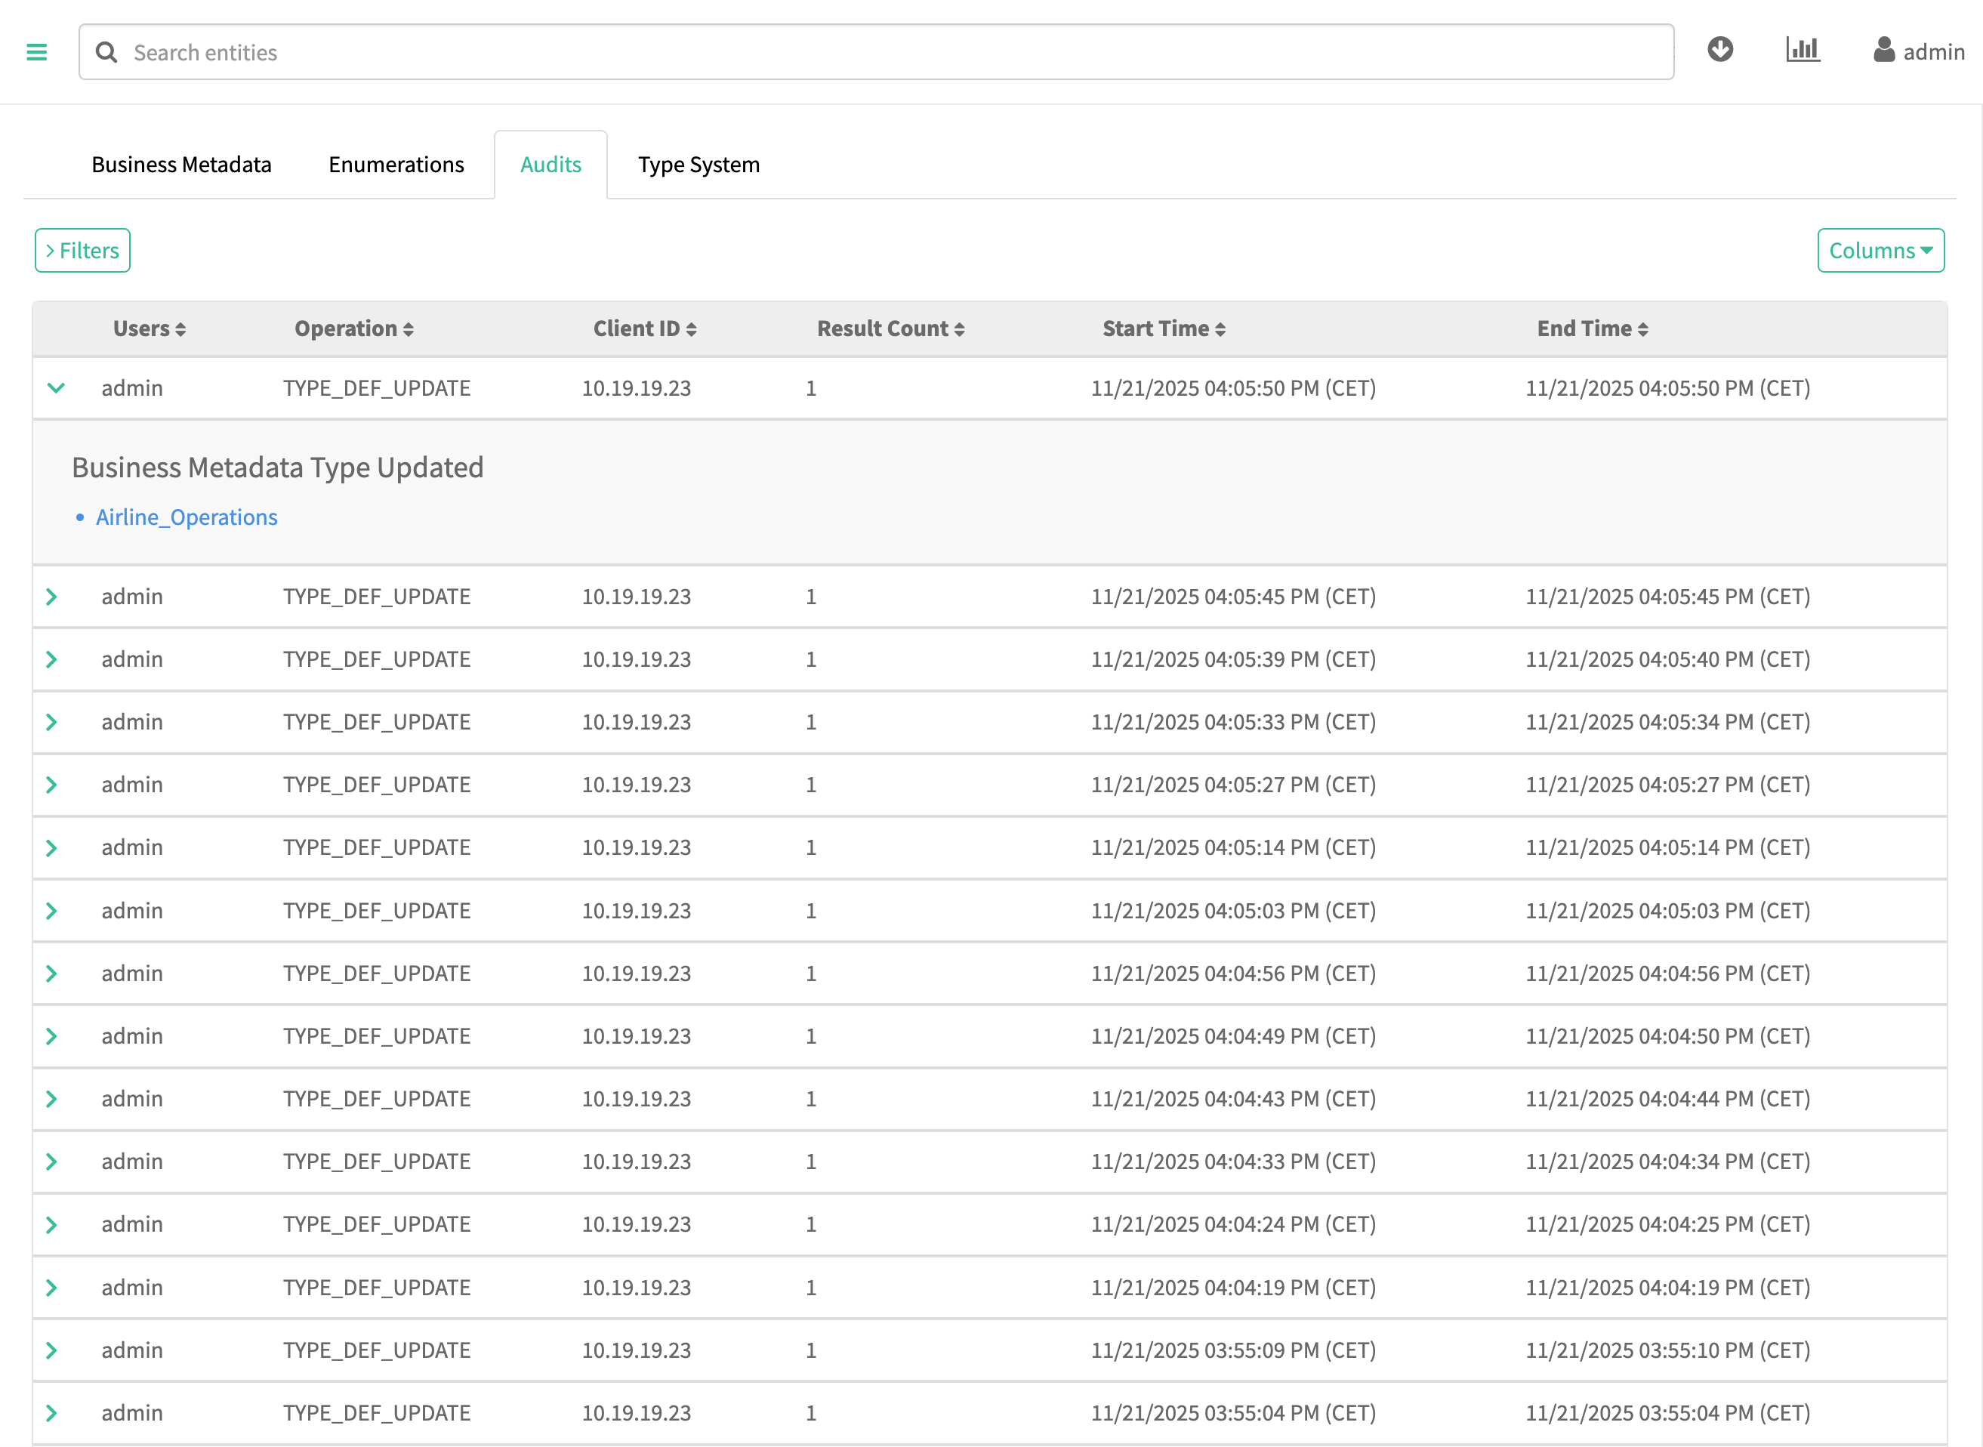Viewport: 1983px width, 1447px height.
Task: Click the search magnifier icon
Action: pyautogui.click(x=106, y=53)
